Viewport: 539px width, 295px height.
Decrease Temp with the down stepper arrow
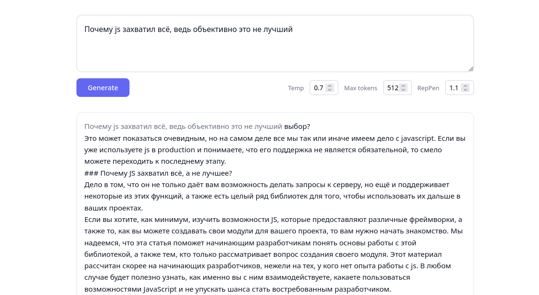point(330,90)
